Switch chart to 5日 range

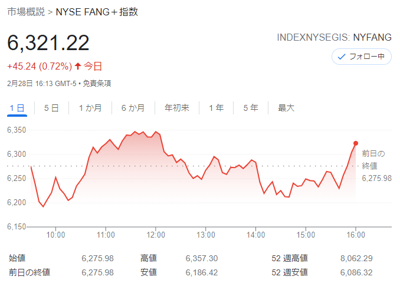[51, 108]
